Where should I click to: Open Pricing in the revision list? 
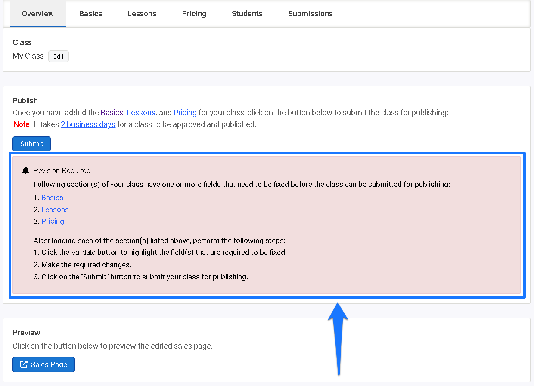[x=53, y=221]
